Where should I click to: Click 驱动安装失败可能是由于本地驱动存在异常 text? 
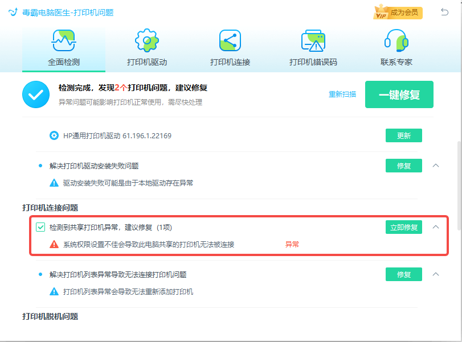tap(128, 183)
